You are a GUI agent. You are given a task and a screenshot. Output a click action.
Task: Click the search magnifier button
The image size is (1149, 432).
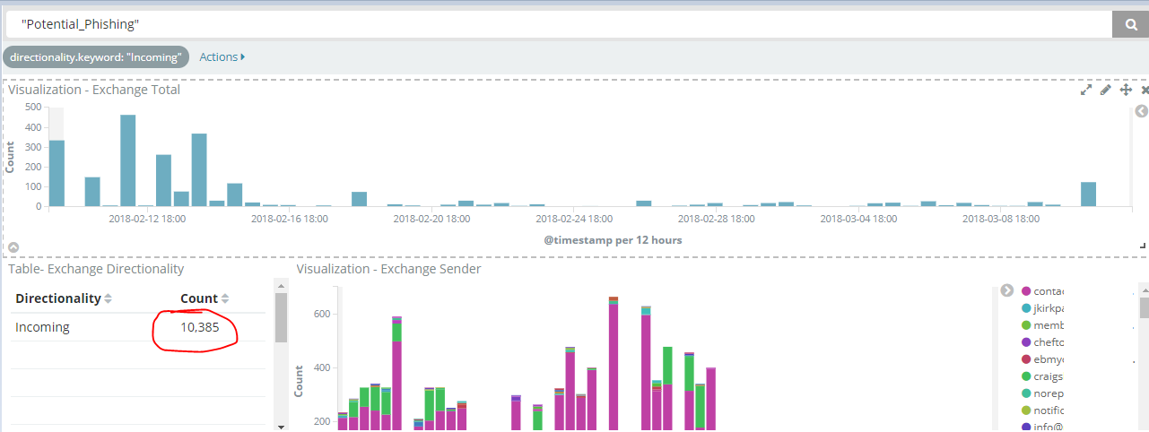coord(1130,24)
